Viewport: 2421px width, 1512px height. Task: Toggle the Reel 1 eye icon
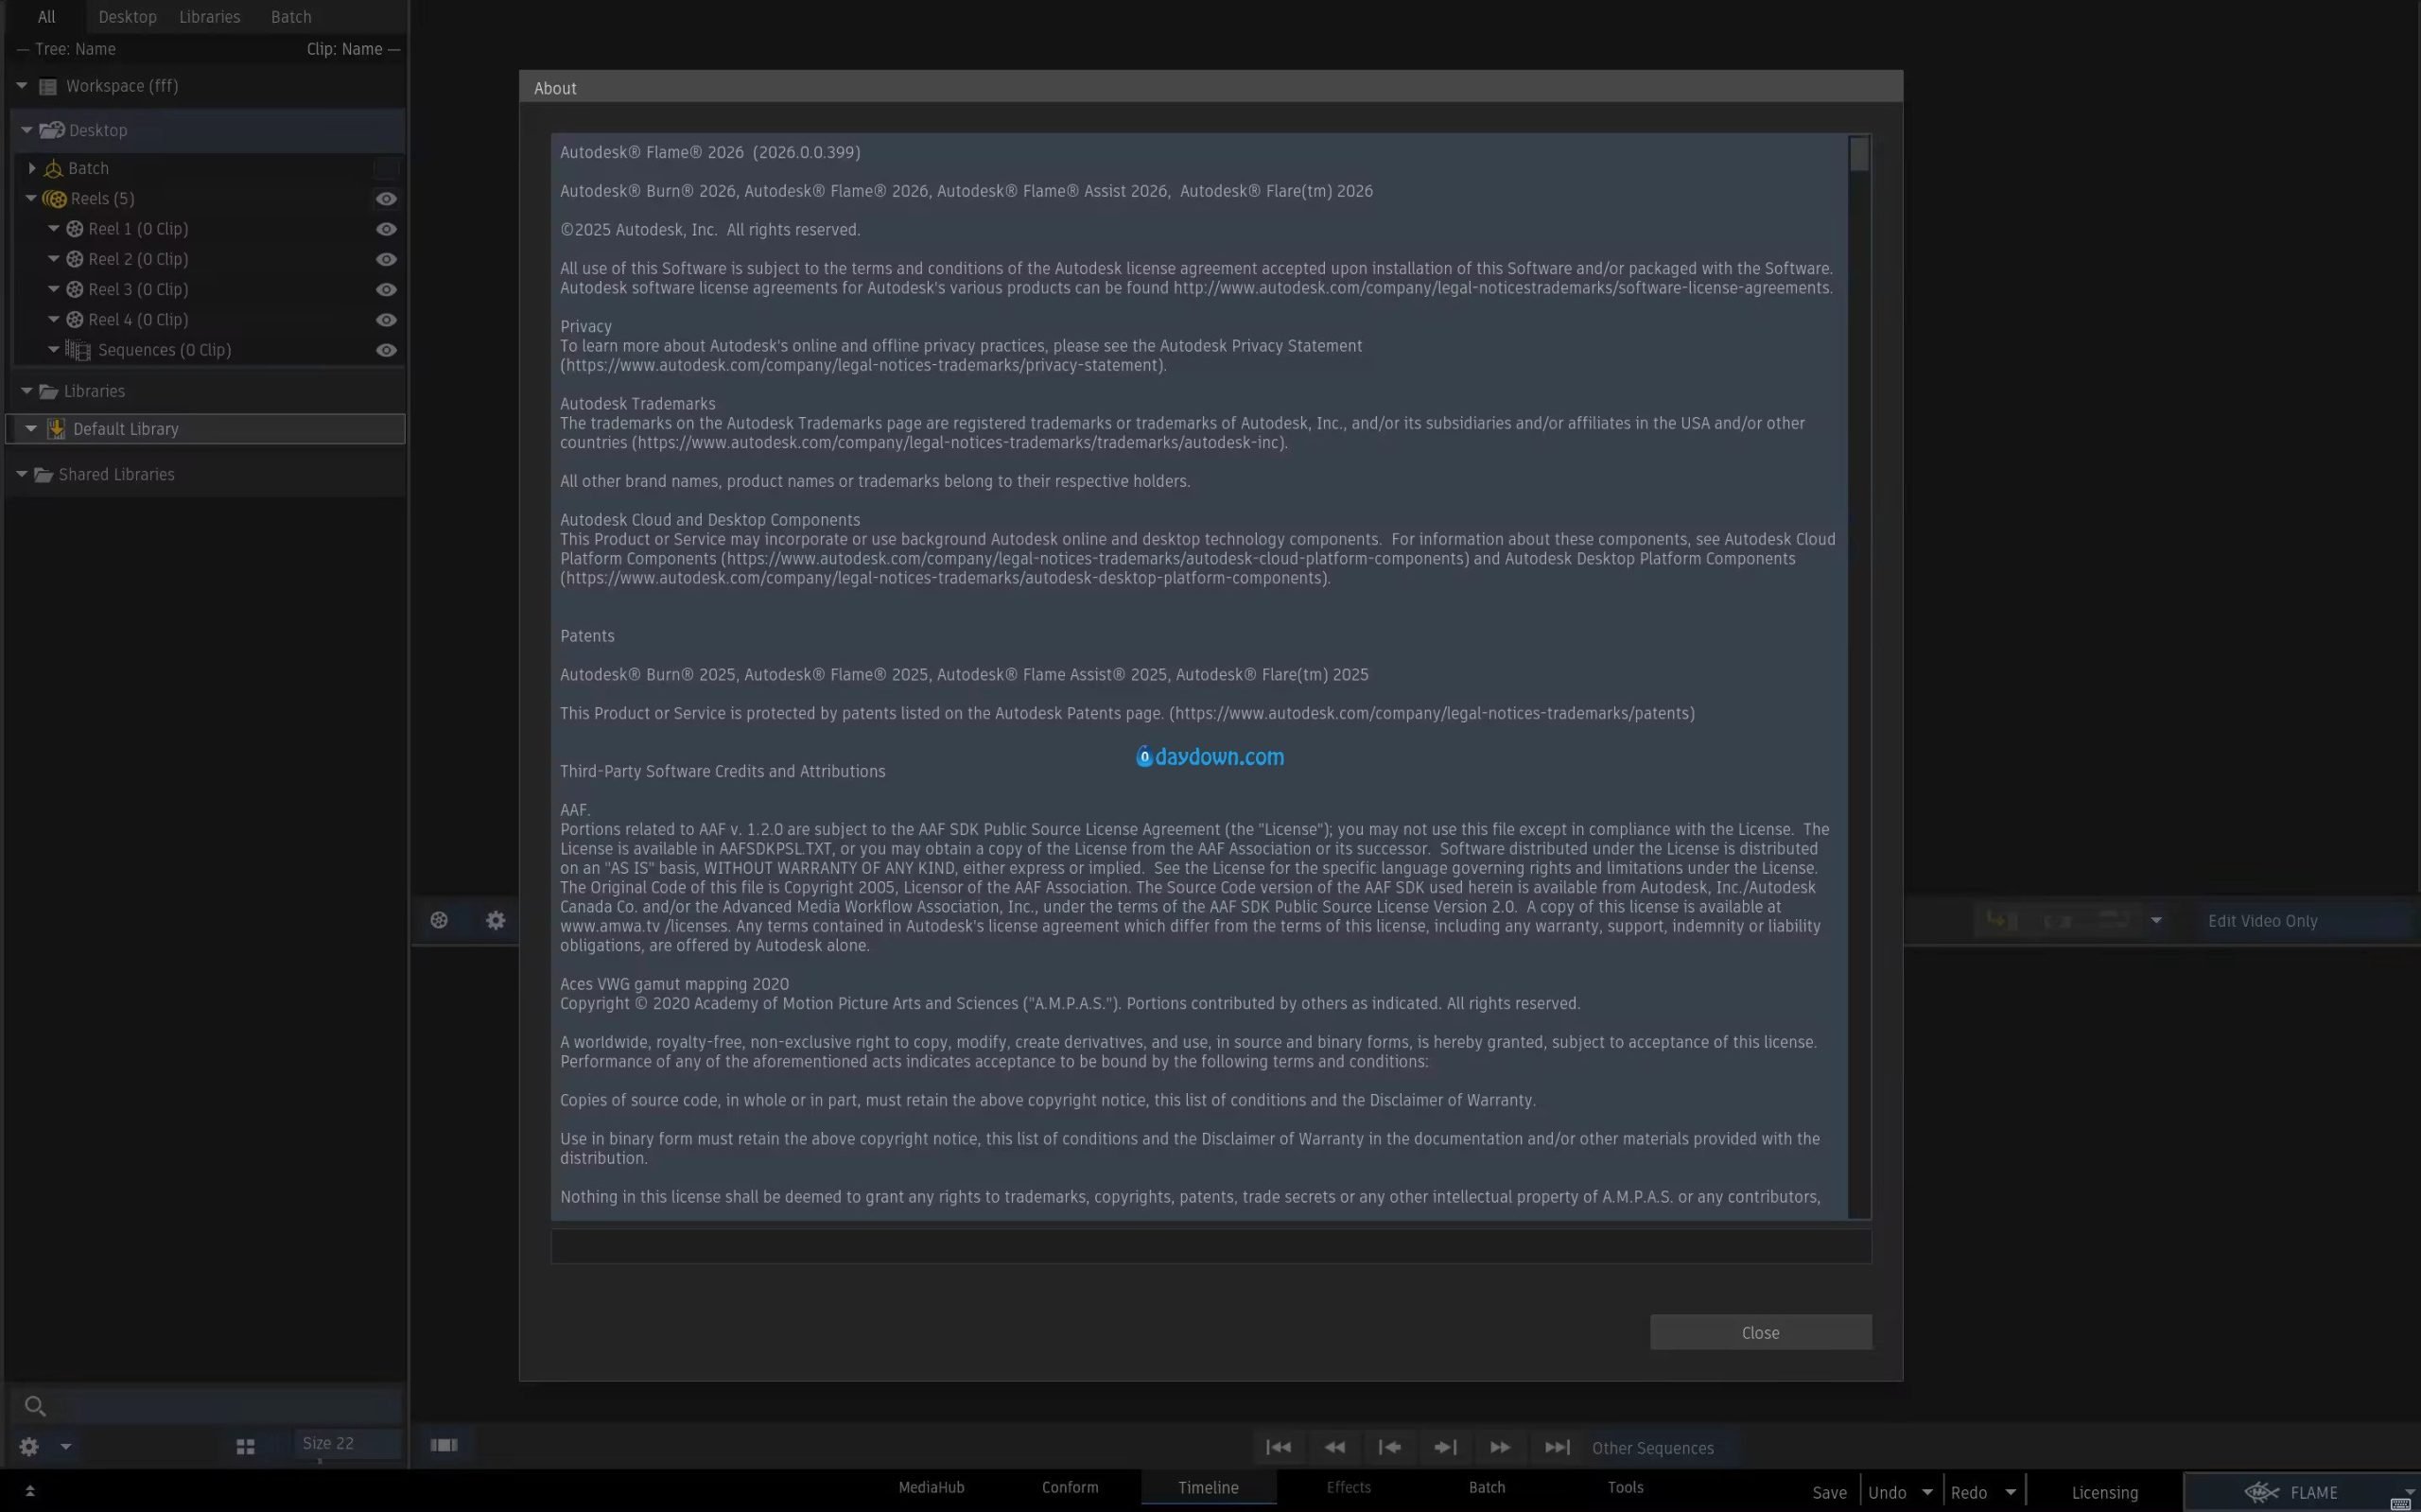click(386, 229)
